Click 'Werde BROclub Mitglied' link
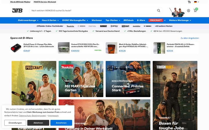Image resolution: width=209 pixels, height=130 pixels. pos(20,2)
